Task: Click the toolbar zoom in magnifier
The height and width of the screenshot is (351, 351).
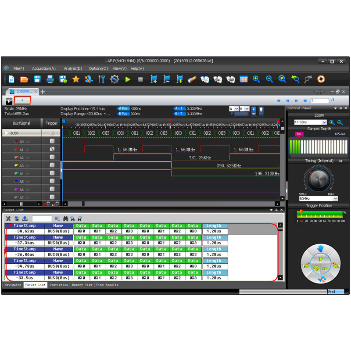Action: point(256,79)
